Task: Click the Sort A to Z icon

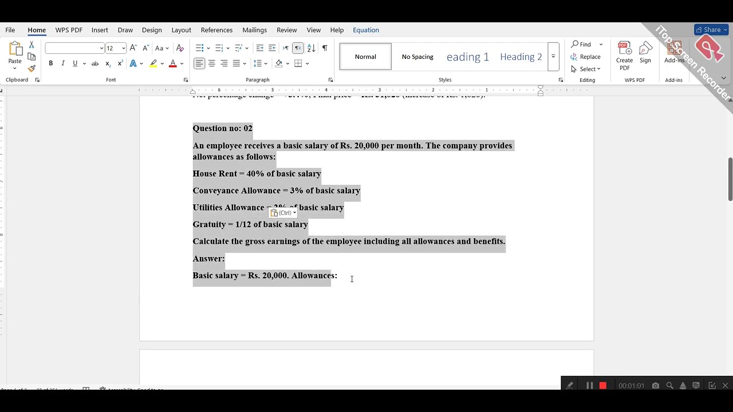Action: (x=311, y=48)
